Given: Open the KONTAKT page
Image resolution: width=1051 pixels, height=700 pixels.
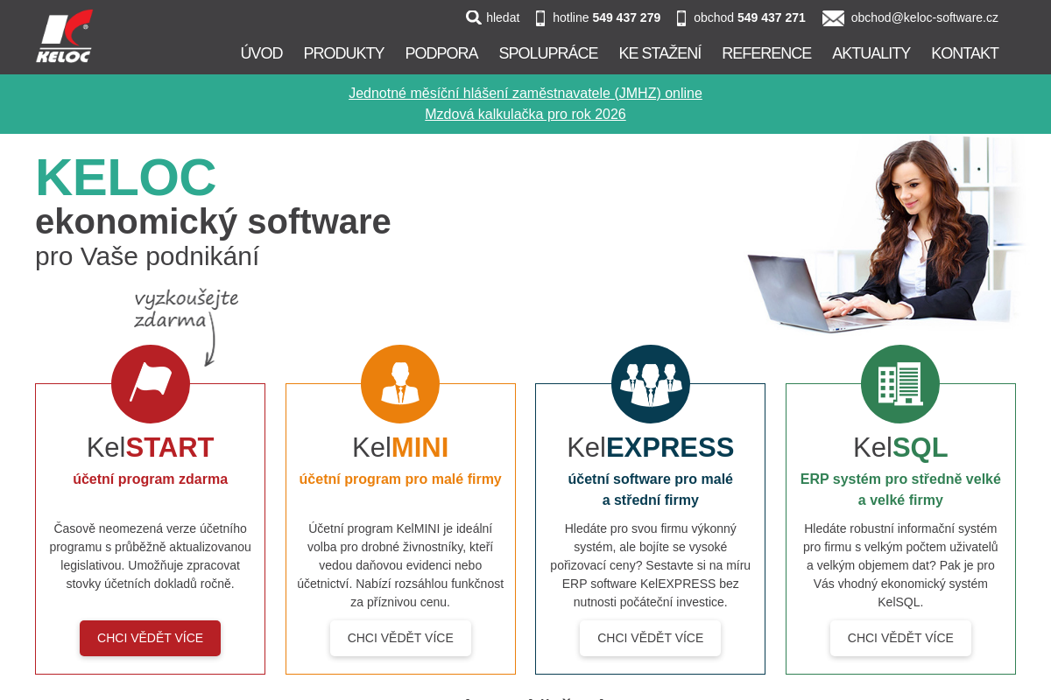Looking at the screenshot, I should click(x=964, y=52).
